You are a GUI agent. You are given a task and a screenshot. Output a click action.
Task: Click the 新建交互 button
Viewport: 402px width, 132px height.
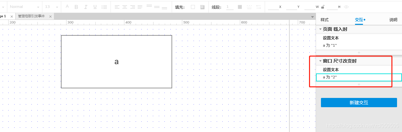pos(359,103)
